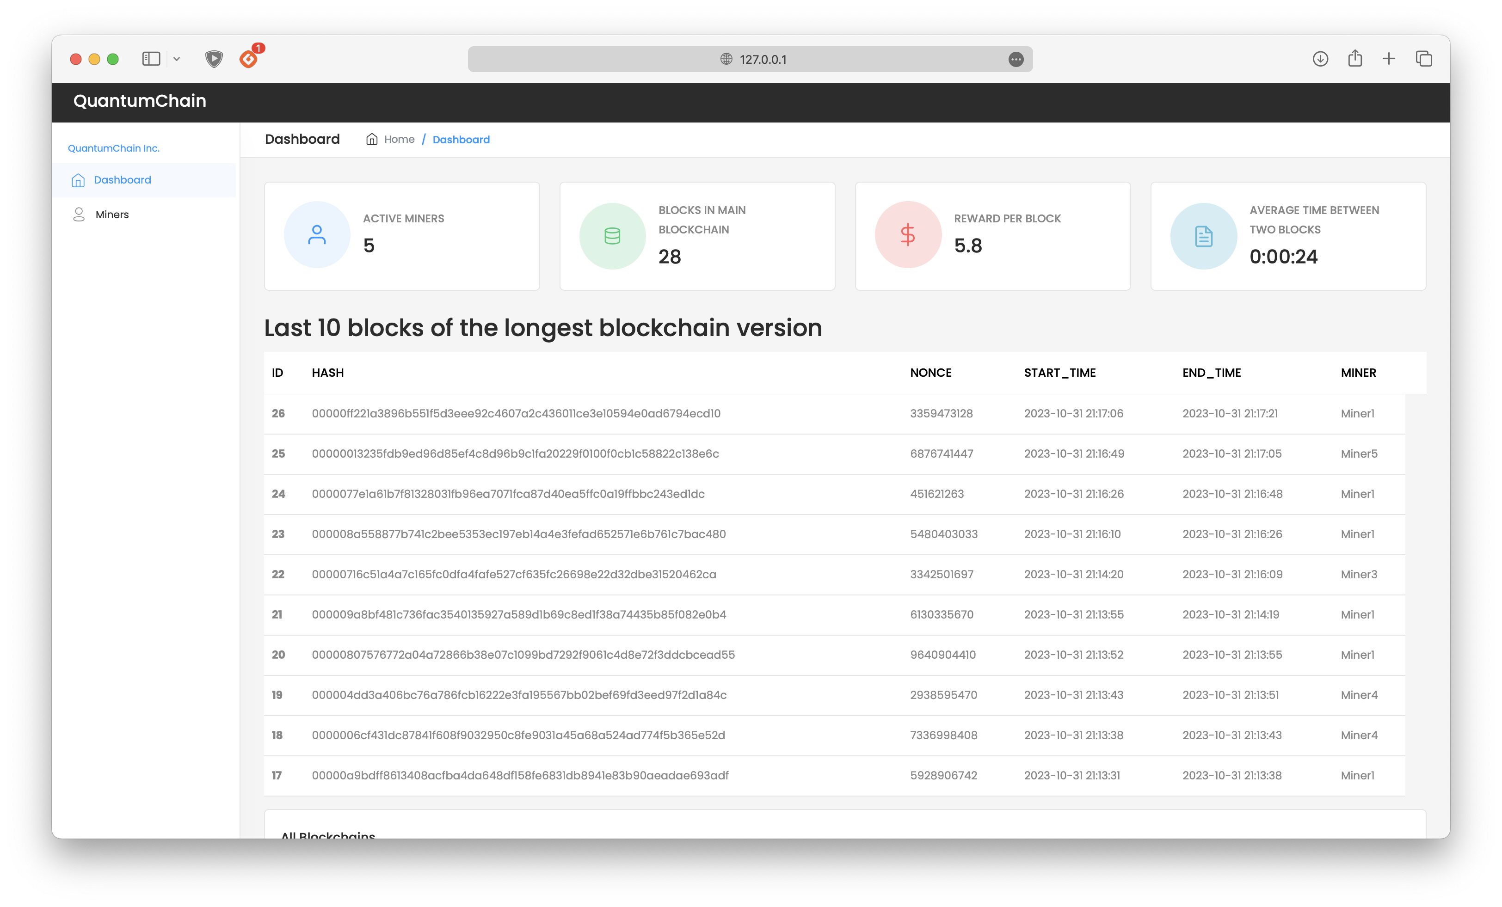
Task: Select Dashboard in the sidebar
Action: (122, 180)
